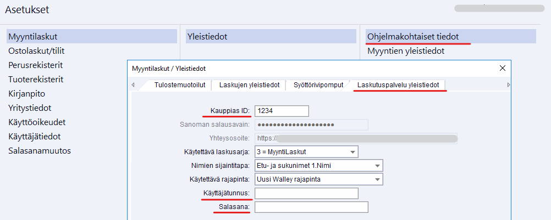Select Yleistiedot in the middle column
Image resolution: width=551 pixels, height=220 pixels.
[x=207, y=37]
